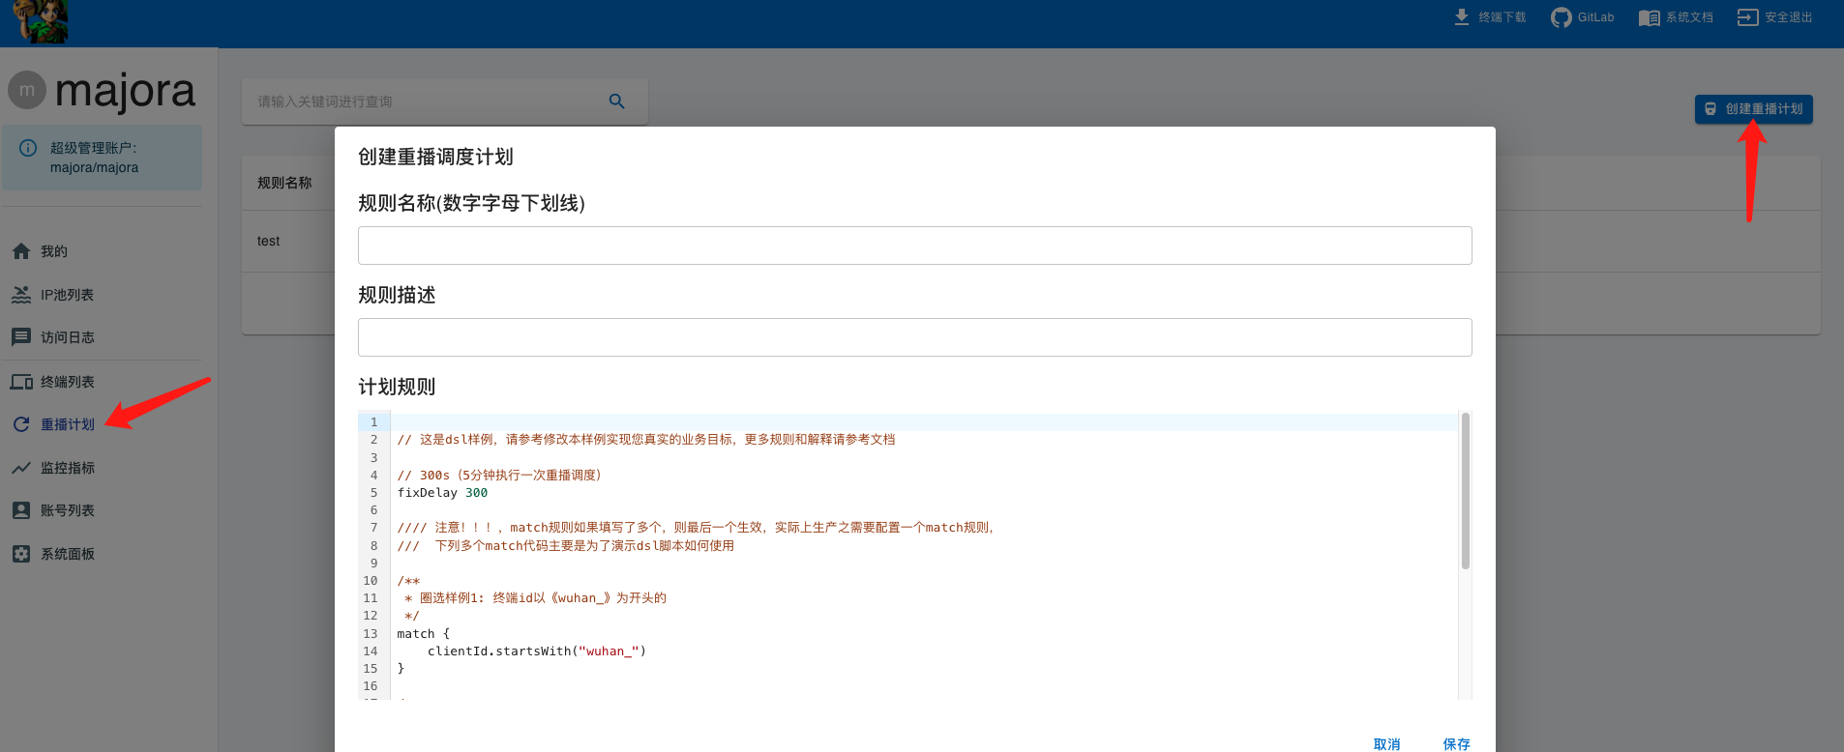Click the 终端列表 devices icon
1844x752 pixels.
pos(21,382)
